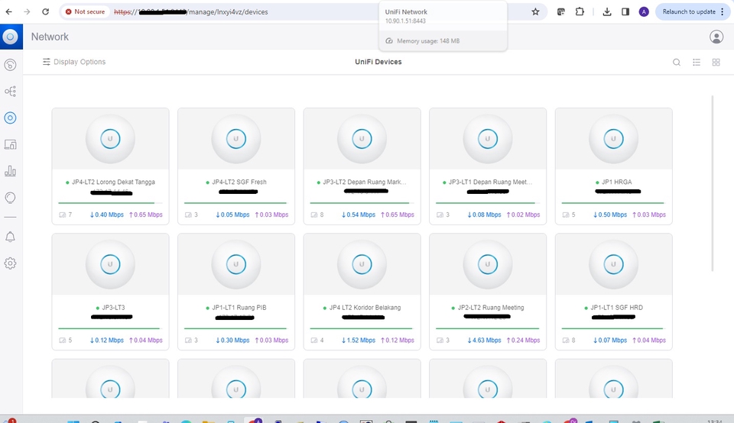Open the JP1-LT1 Ruang PIB device card
This screenshot has height=423, width=734.
point(236,292)
